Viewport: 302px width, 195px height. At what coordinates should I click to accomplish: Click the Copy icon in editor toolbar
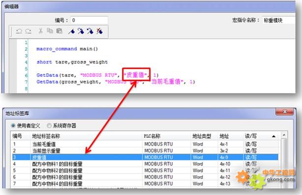click(x=50, y=31)
